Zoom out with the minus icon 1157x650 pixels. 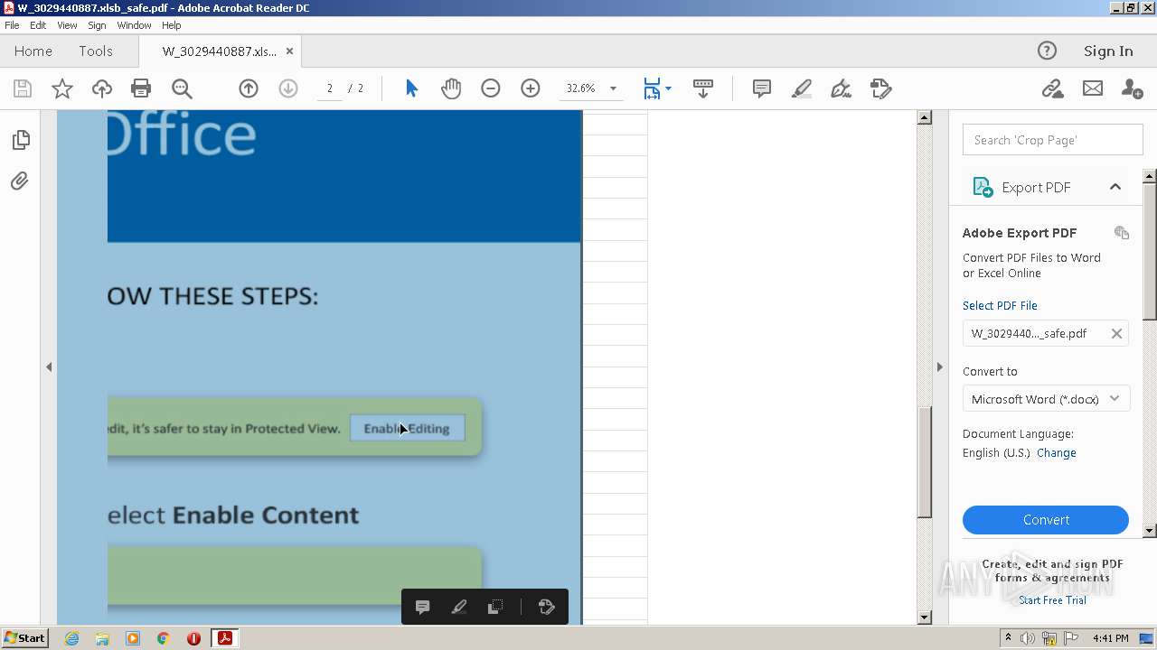coord(491,88)
